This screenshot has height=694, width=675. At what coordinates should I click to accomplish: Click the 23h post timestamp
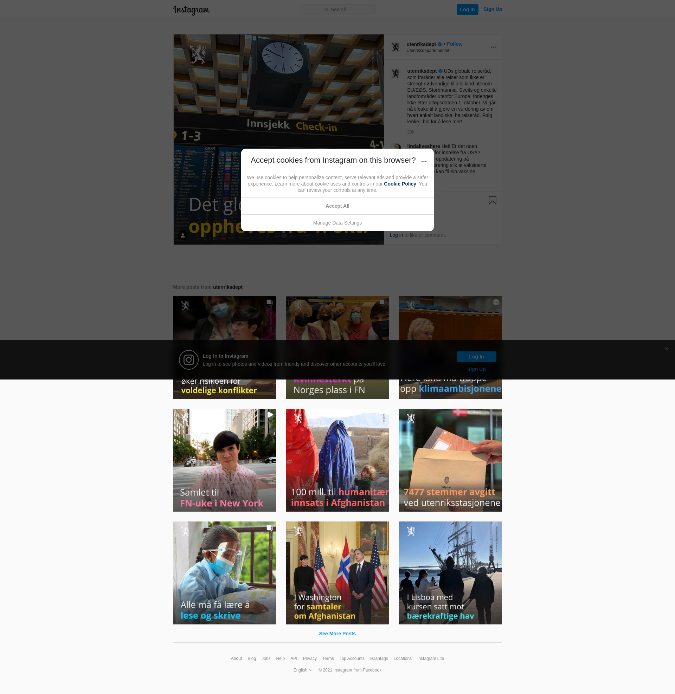pyautogui.click(x=410, y=132)
